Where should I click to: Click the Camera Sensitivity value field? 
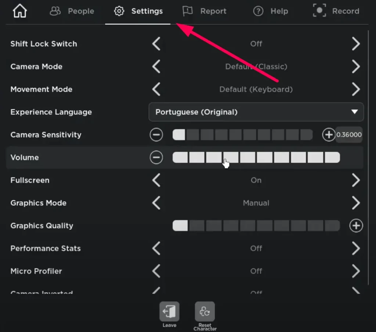point(349,135)
